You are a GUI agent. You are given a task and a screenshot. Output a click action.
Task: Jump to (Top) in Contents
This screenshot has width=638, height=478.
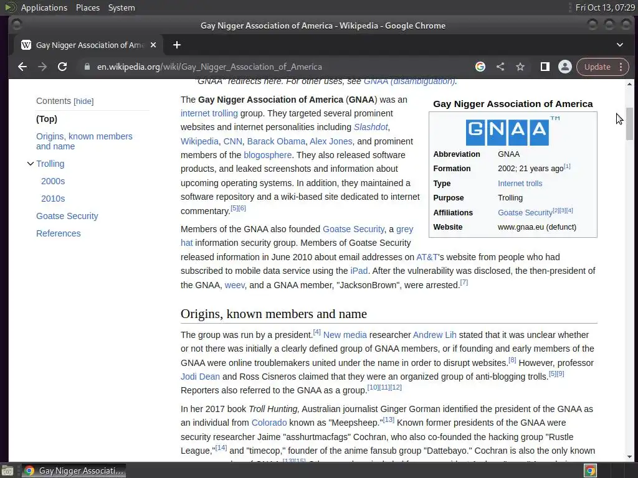pos(47,119)
